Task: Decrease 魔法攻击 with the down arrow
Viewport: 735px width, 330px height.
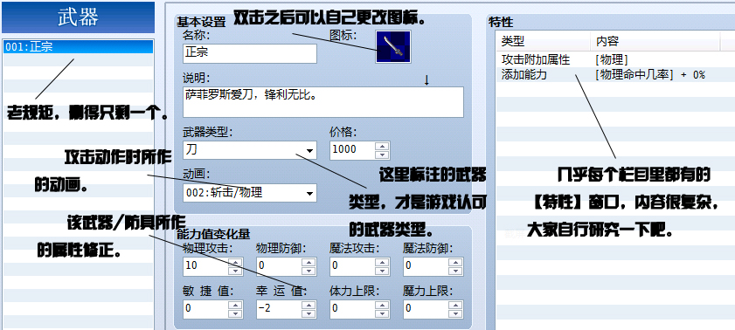Action: (383, 271)
